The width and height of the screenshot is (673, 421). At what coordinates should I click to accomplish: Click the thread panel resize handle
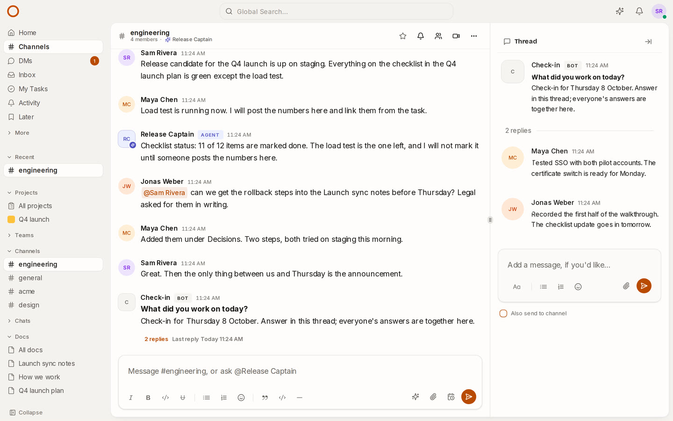[490, 220]
